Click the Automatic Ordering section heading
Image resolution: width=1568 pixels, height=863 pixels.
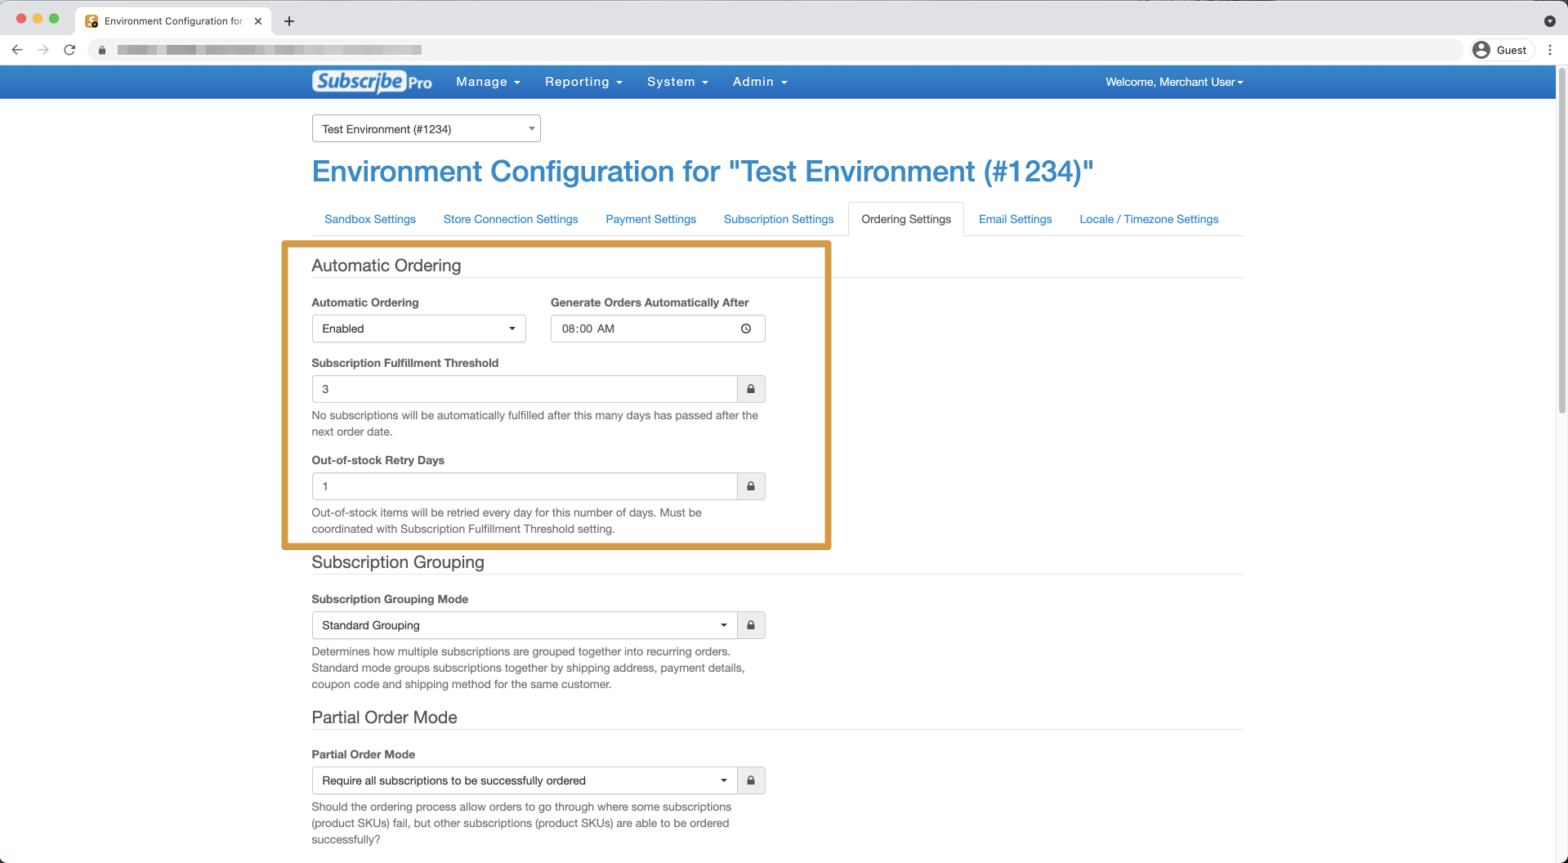click(x=386, y=266)
